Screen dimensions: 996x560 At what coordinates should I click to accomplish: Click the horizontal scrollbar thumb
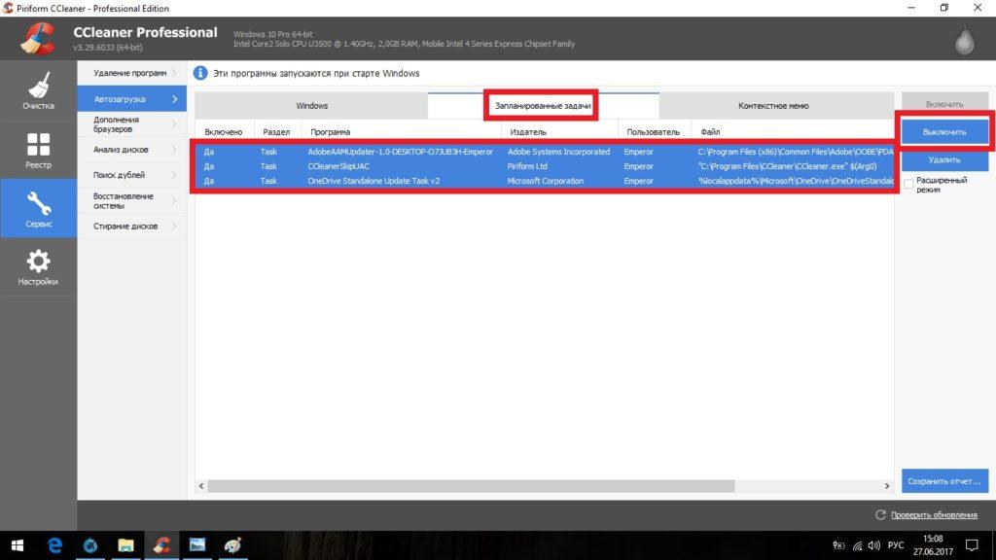[x=472, y=486]
